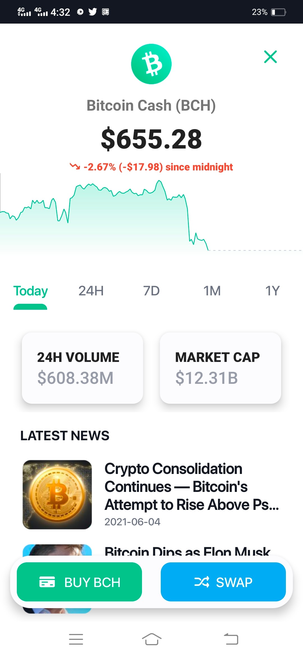
Task: Tap the red downtrend arrow icon
Action: [x=75, y=166]
